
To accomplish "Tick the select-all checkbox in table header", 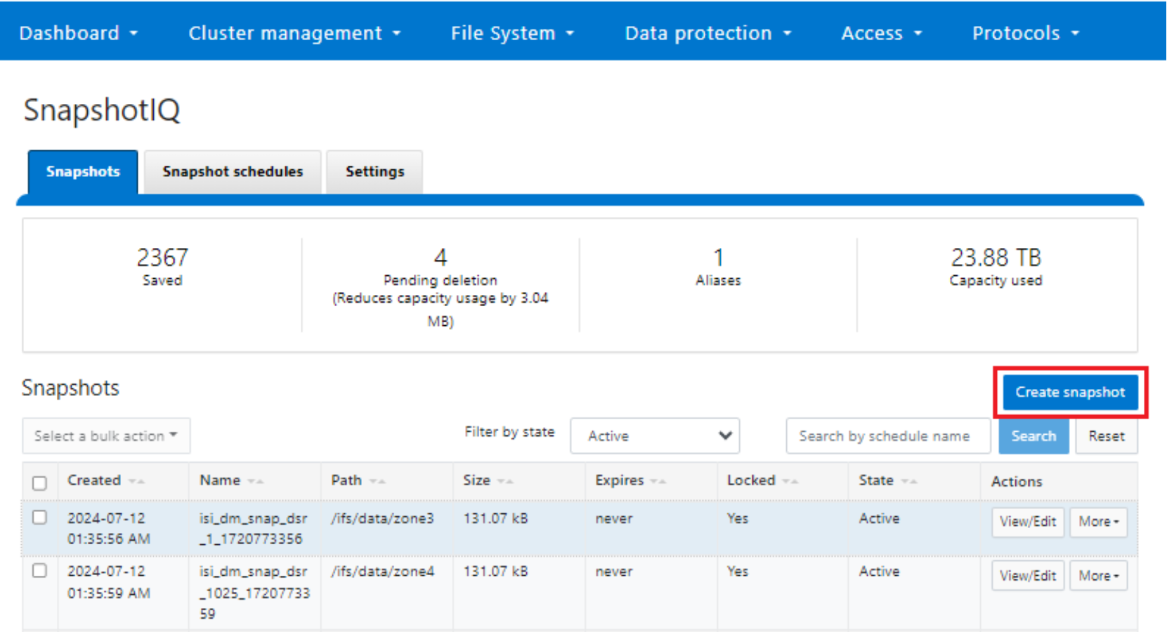I will click(x=39, y=482).
